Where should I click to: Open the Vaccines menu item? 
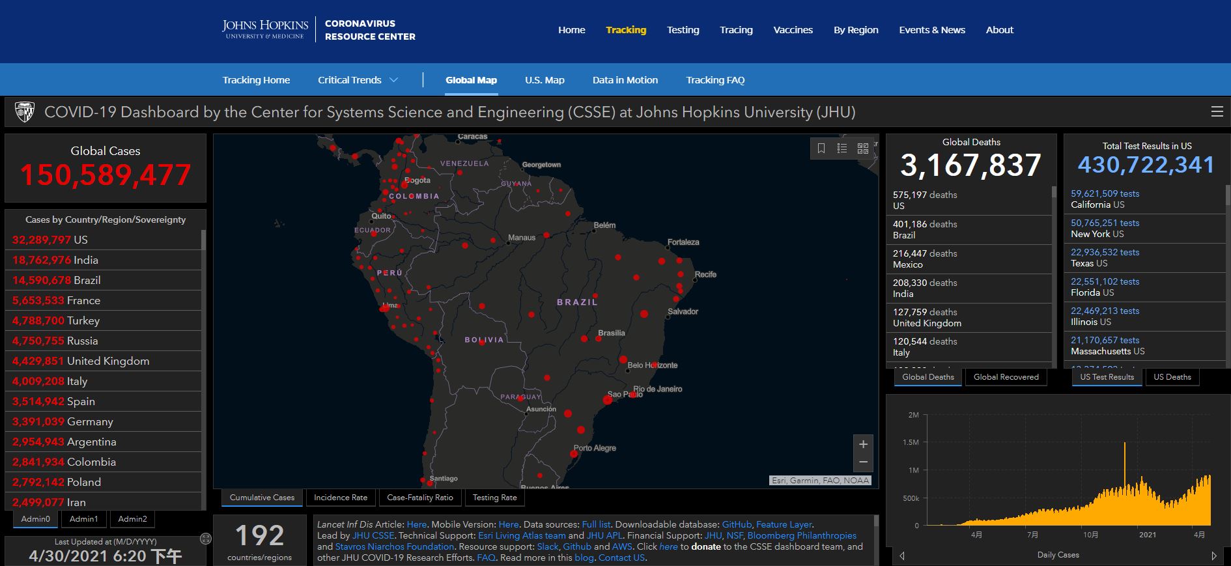tap(793, 30)
